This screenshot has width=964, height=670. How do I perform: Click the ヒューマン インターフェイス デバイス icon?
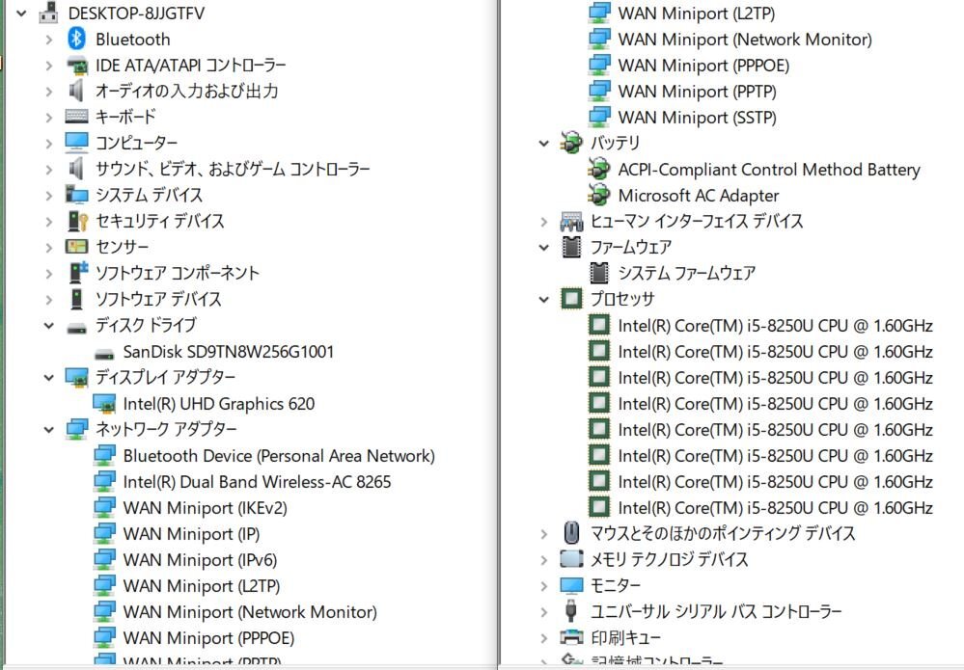tap(571, 221)
